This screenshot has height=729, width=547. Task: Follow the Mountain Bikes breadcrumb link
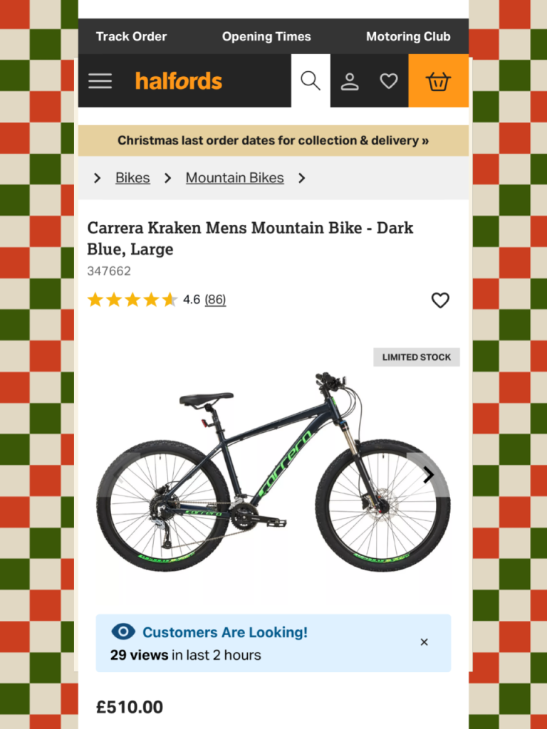pos(235,178)
